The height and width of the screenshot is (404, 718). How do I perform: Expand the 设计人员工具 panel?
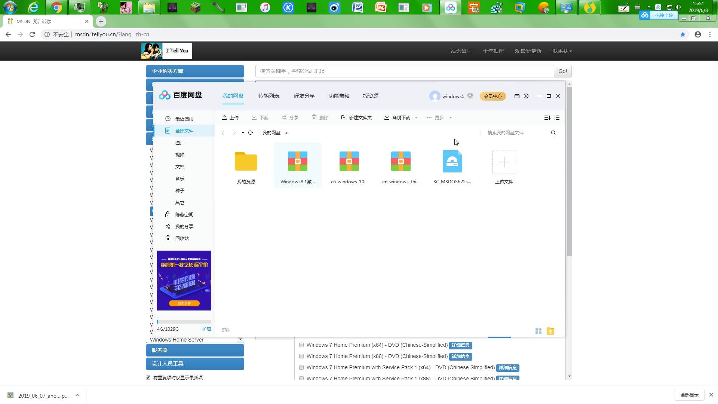(x=195, y=364)
